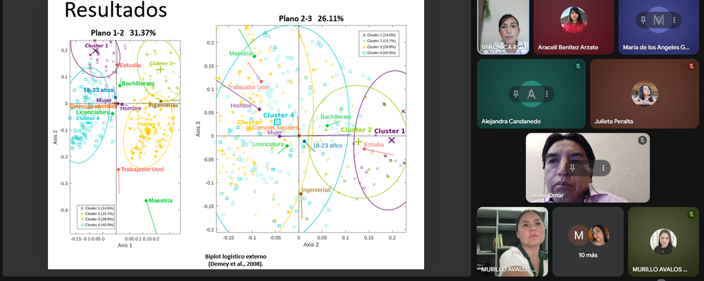This screenshot has height=281, width=704.
Task: Select VERONICA R.'s video tile
Action: click(503, 27)
